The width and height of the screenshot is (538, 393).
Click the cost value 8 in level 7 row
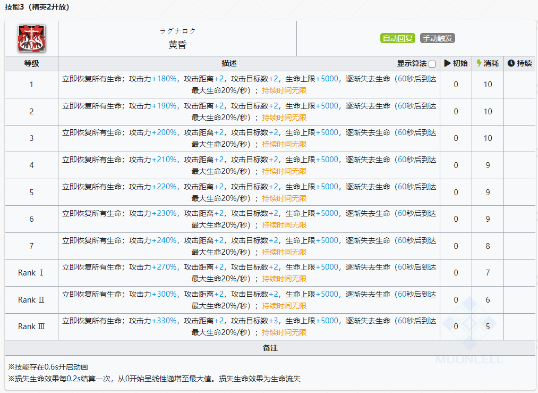(x=488, y=246)
